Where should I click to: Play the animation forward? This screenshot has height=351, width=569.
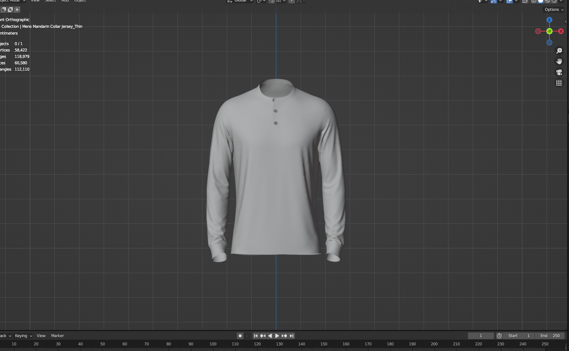(x=277, y=336)
